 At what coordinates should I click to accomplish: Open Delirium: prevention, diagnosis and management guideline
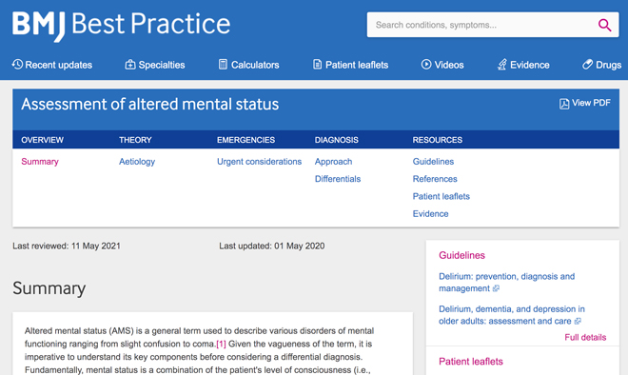[506, 283]
